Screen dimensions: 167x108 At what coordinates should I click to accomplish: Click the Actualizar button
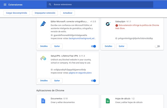(x=68, y=13)
